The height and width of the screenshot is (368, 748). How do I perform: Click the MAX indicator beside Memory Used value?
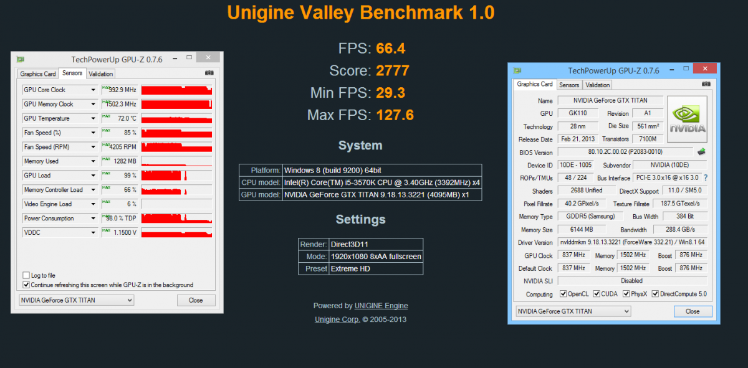pos(106,160)
